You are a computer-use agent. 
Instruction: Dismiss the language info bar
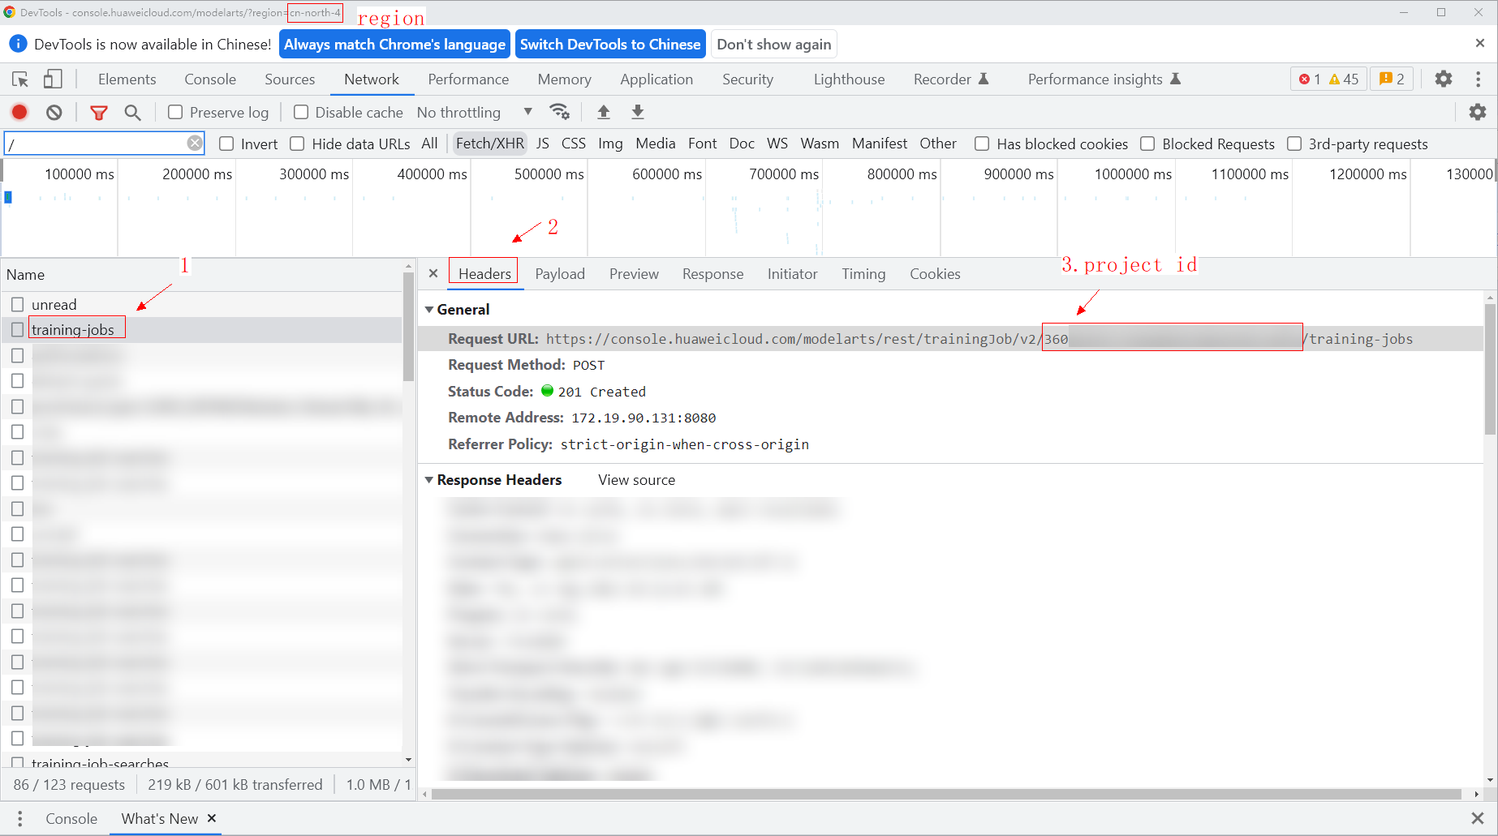pos(1480,43)
